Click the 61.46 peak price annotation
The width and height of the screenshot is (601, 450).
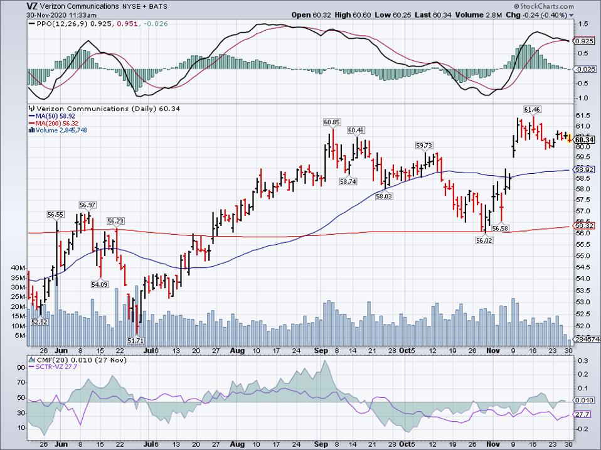532,110
